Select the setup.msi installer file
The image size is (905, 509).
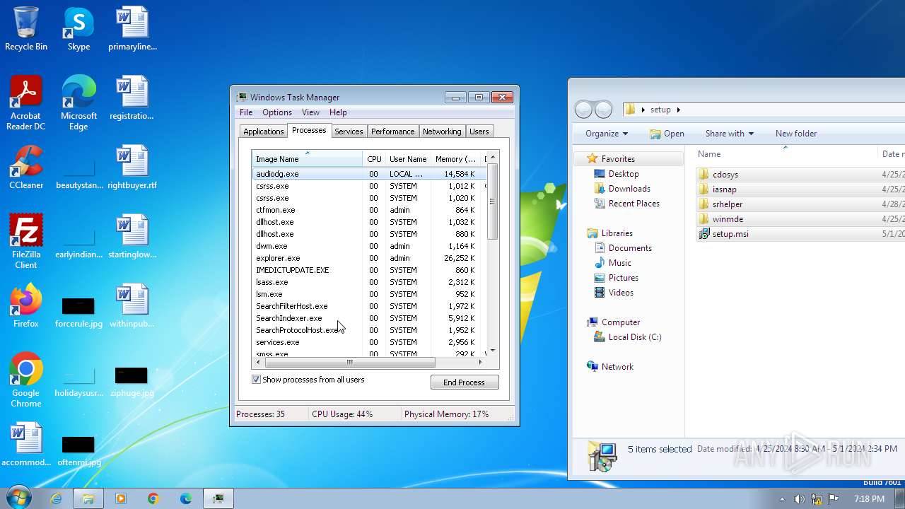point(730,234)
